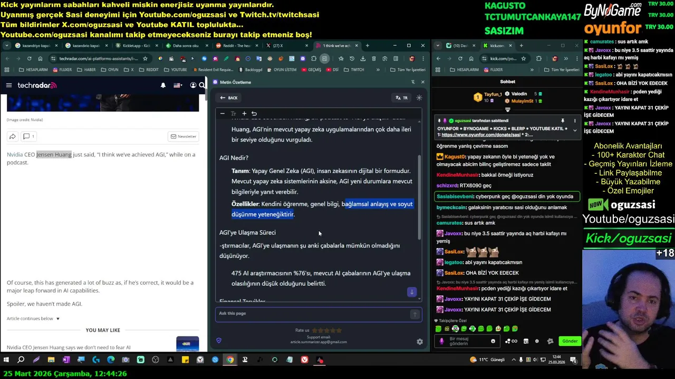675x379 pixels.
Task: Click Bir mesaj gönderin chat input
Action: pos(468,341)
